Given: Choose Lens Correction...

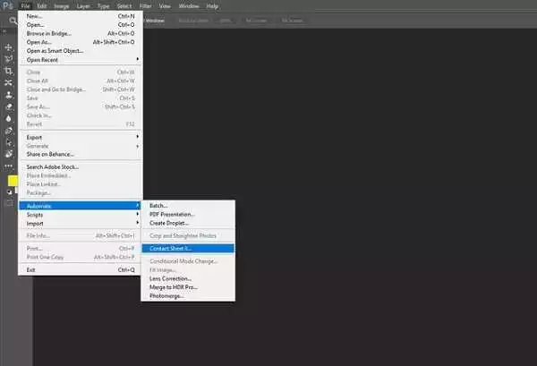Looking at the screenshot, I should click(x=188, y=278).
